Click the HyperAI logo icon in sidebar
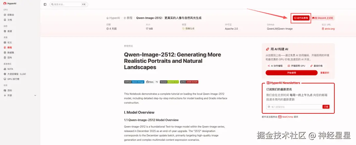The image size is (356, 145). point(5,4)
